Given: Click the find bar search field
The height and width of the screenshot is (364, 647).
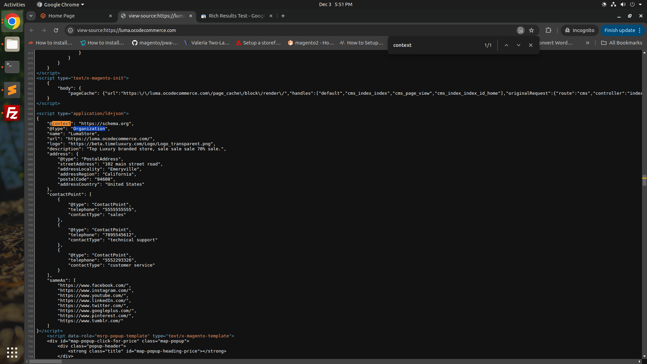Looking at the screenshot, I should pos(435,45).
